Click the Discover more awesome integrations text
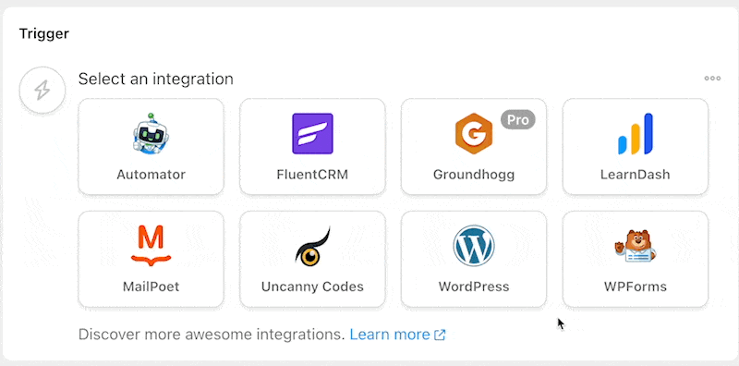 click(212, 335)
